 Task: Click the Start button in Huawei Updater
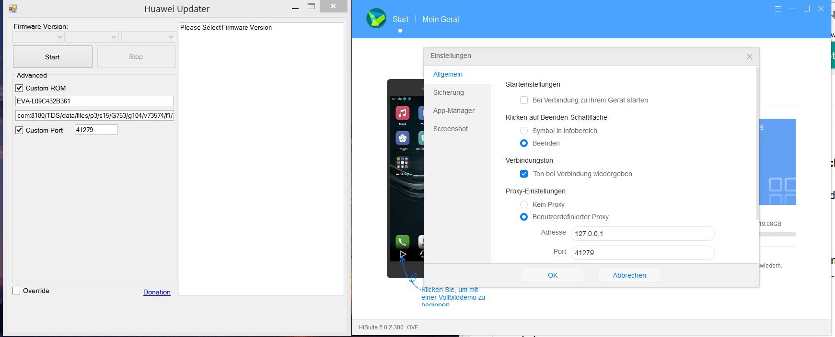click(x=53, y=56)
